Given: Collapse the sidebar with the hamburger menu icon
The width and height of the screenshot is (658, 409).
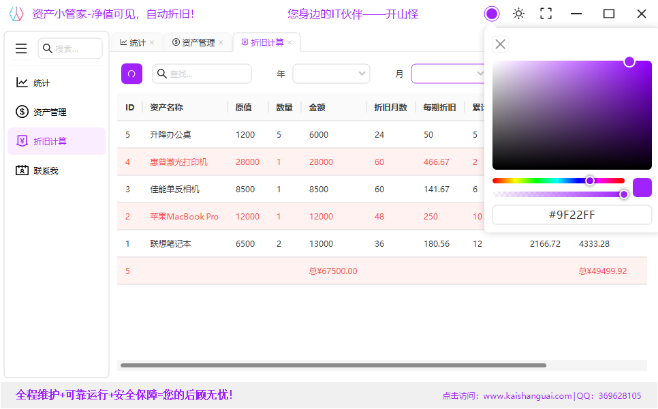Looking at the screenshot, I should point(21,48).
